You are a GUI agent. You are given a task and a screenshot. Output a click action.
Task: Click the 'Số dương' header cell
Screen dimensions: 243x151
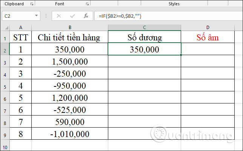pyautogui.click(x=145, y=37)
